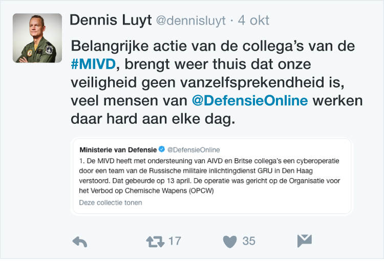Like the tweet with the heart icon

[230, 241]
